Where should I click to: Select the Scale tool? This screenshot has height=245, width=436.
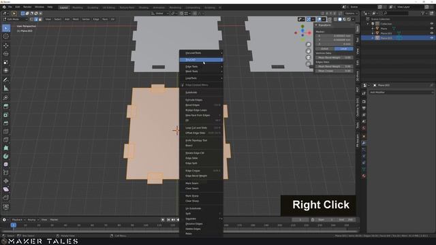(6, 62)
